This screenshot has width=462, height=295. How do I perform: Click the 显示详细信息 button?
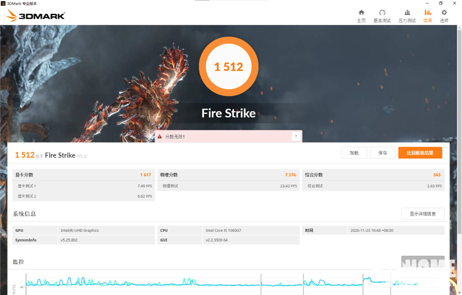click(x=423, y=214)
